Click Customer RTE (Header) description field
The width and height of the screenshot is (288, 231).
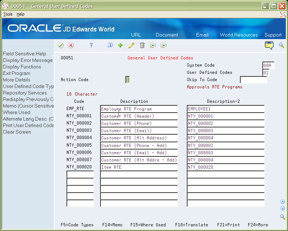(139, 116)
